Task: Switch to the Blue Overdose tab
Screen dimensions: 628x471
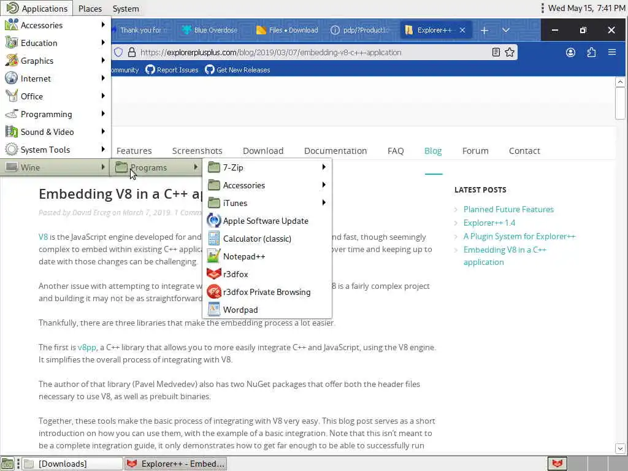Action: (210, 30)
